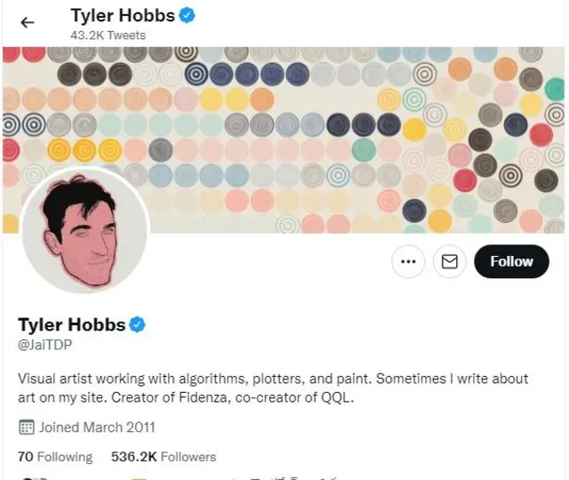Viewport: 569px width, 480px height.
Task: Click the 'my site' text in the bio
Action: coord(75,397)
